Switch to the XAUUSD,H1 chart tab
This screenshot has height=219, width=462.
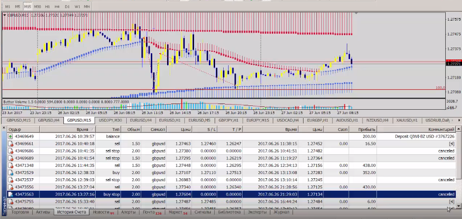[408, 120]
